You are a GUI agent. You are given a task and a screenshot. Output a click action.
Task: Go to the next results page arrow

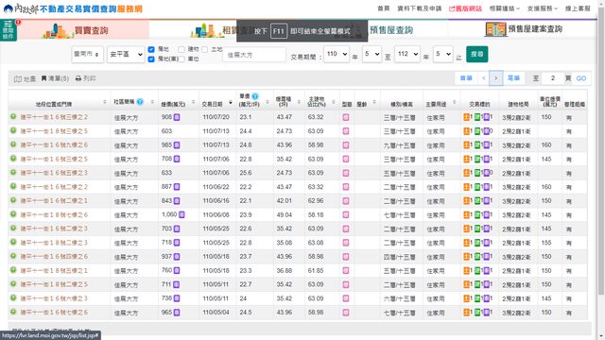point(495,78)
